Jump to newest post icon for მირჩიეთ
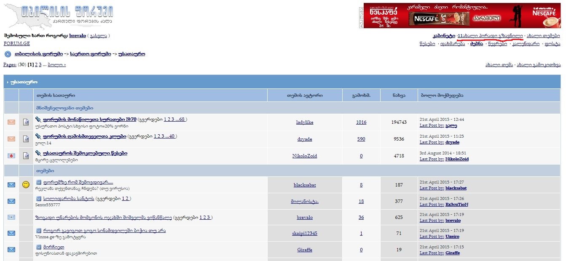 point(38,247)
